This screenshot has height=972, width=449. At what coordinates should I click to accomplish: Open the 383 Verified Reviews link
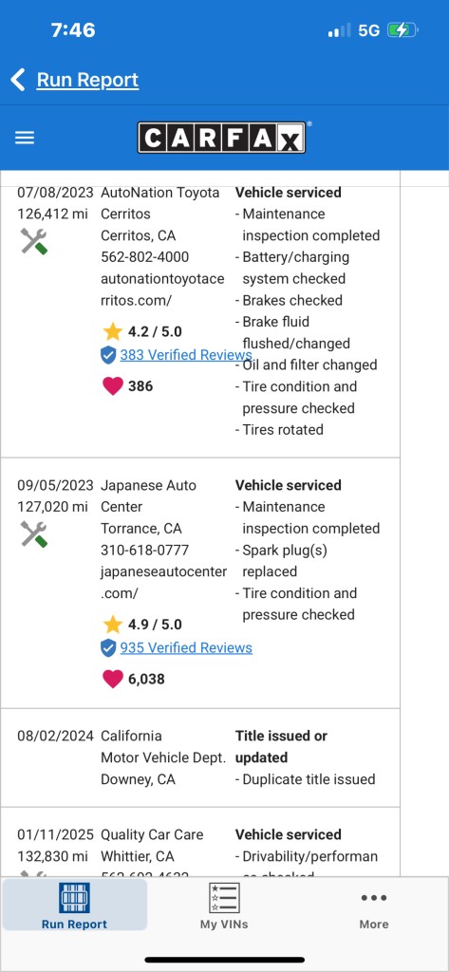(186, 355)
